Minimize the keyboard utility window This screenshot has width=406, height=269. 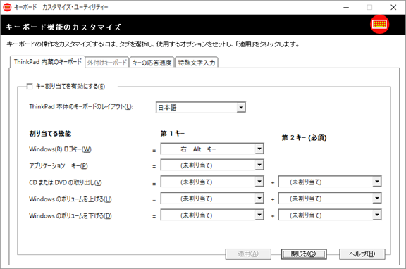(346, 7)
